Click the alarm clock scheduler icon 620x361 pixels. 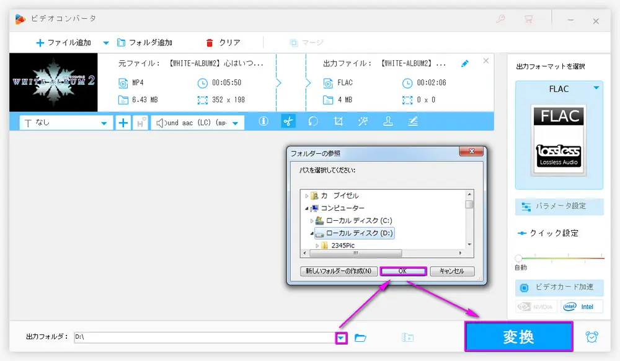(591, 337)
